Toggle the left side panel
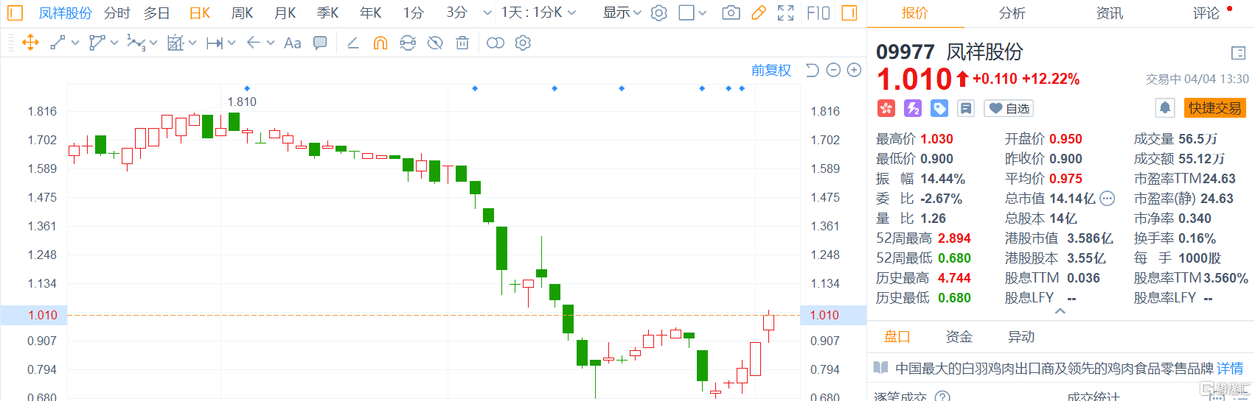The image size is (1255, 401). click(x=15, y=13)
